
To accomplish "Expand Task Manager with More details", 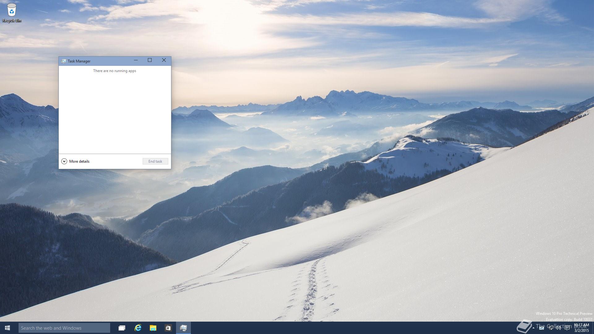I will pyautogui.click(x=75, y=161).
